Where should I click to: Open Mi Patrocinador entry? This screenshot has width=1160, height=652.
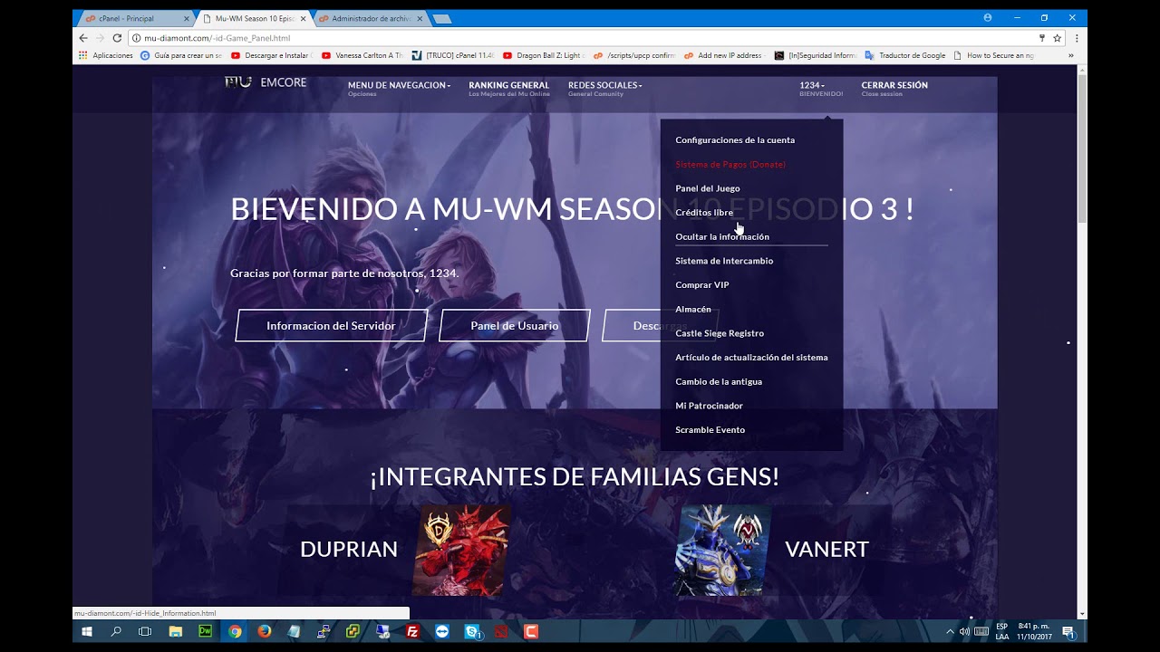click(709, 406)
